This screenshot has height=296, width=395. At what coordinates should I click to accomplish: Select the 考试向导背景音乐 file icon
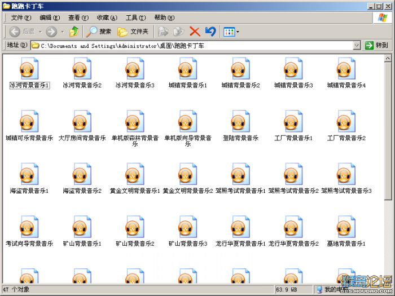click(x=29, y=227)
